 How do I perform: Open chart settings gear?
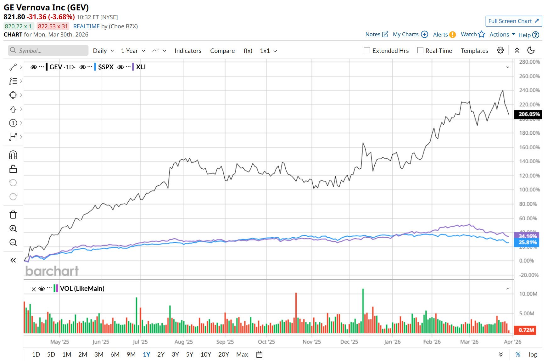(x=500, y=50)
